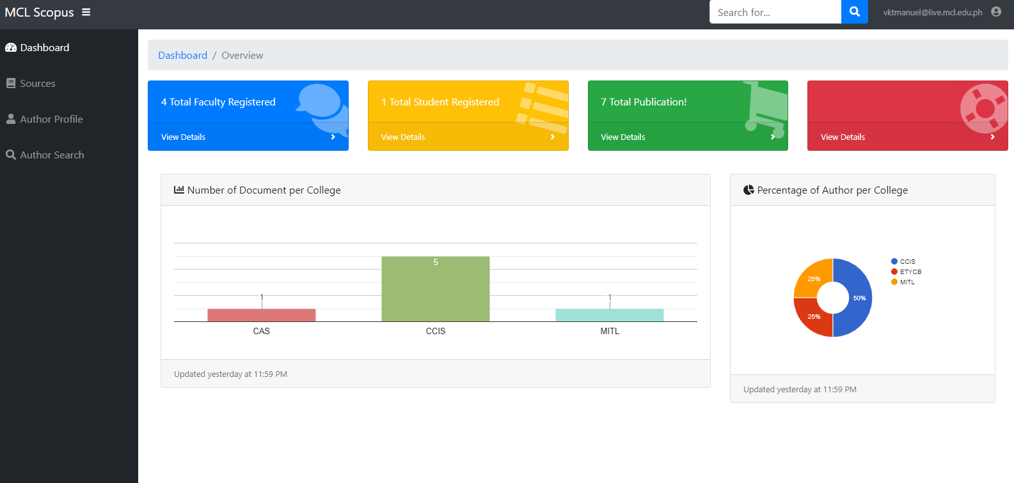The height and width of the screenshot is (483, 1014).
Task: Click View Details on the red card
Action: tap(843, 137)
